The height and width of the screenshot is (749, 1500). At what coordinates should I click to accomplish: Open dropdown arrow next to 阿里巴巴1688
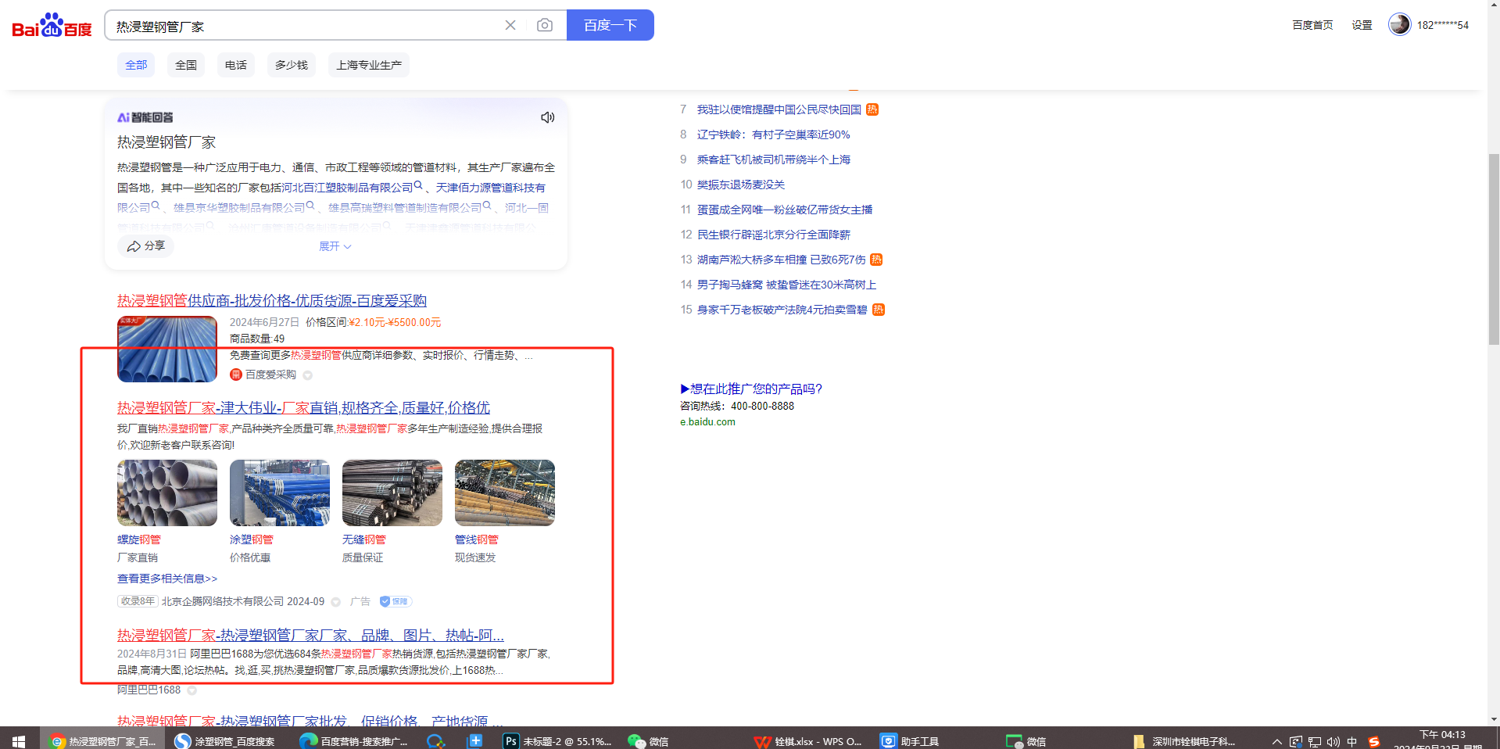pyautogui.click(x=192, y=690)
